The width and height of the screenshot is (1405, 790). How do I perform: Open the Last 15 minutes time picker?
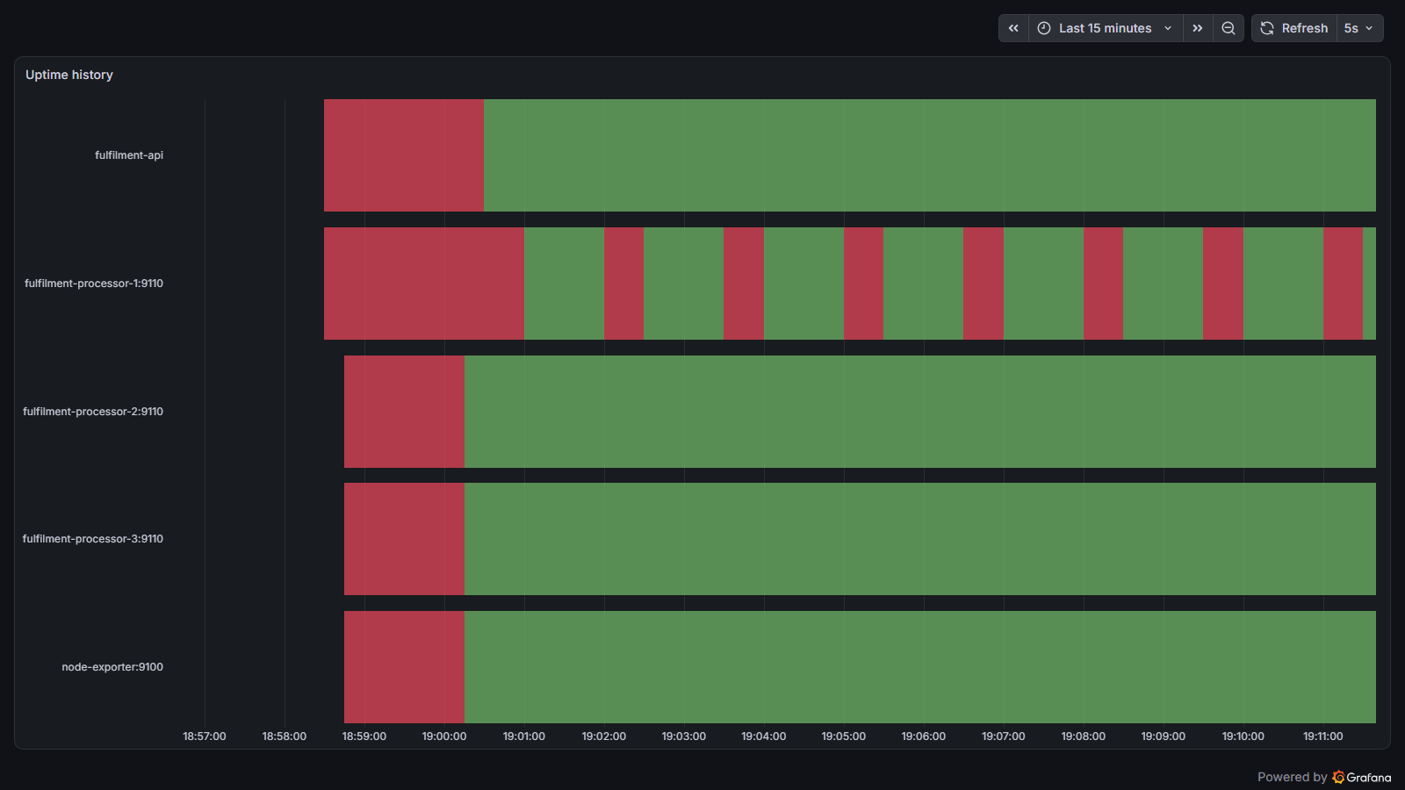[1106, 28]
